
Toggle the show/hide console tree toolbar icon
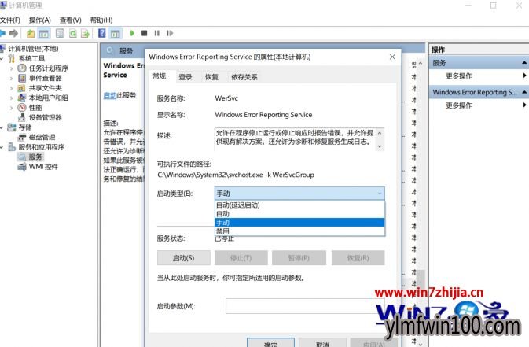click(x=44, y=33)
